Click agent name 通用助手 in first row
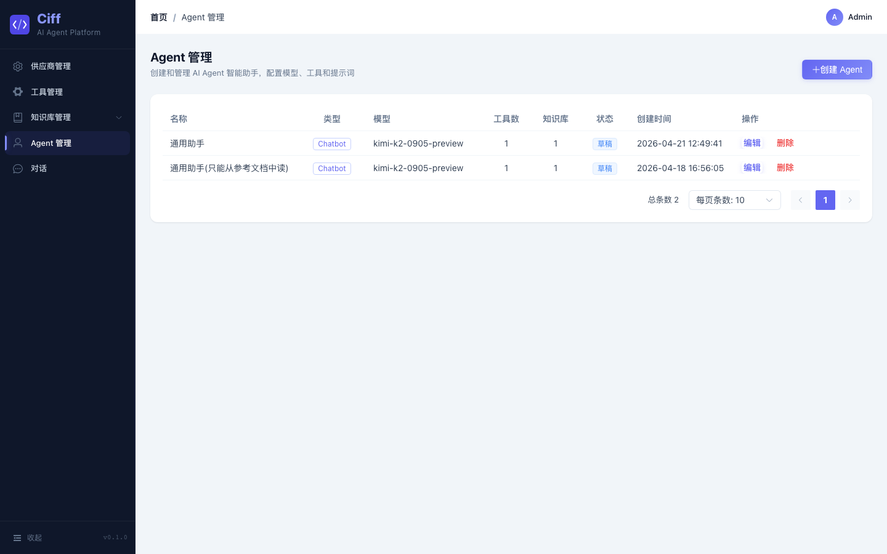887x554 pixels. (187, 143)
